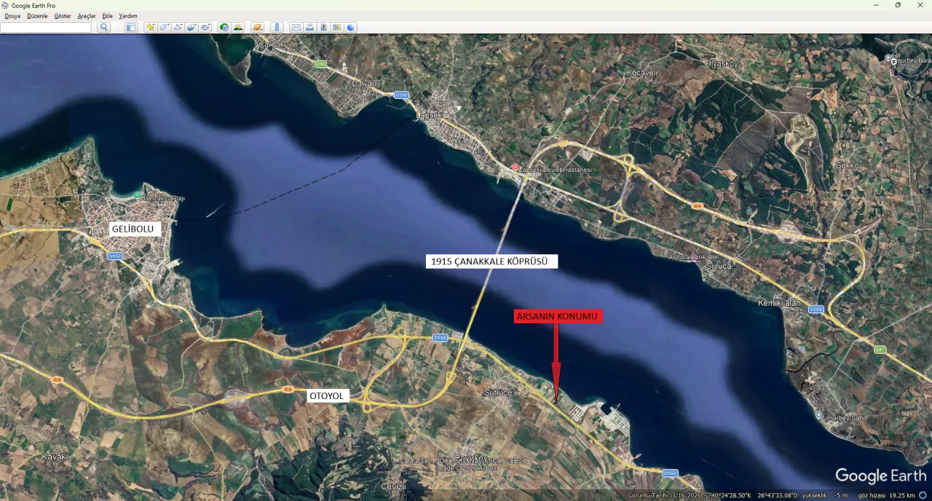Screen dimensions: 932x501
Task: Add a placemark with pushpin icon
Action: tap(151, 27)
